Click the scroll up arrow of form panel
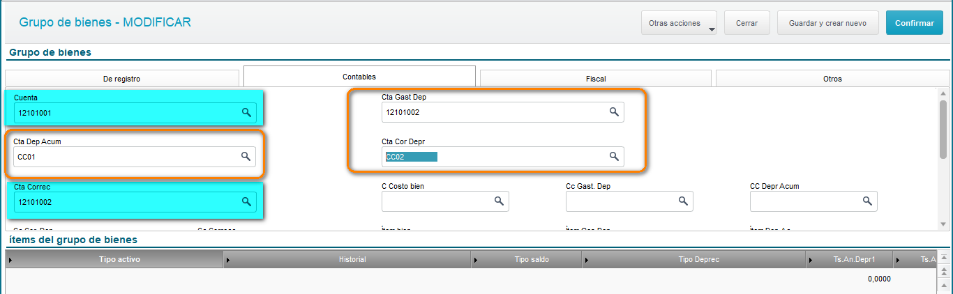Screen dimensions: 953x294 (x=943, y=93)
